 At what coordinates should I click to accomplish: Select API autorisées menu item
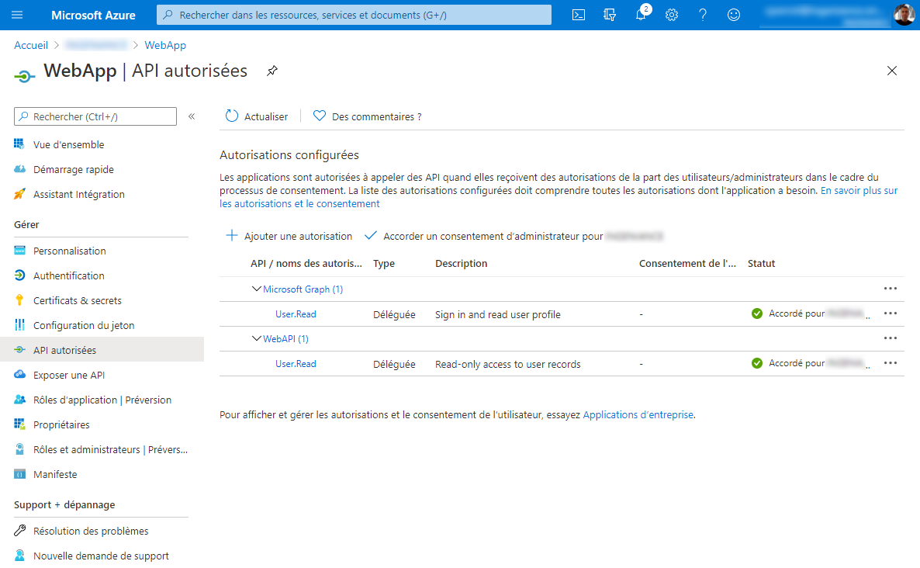102,350
